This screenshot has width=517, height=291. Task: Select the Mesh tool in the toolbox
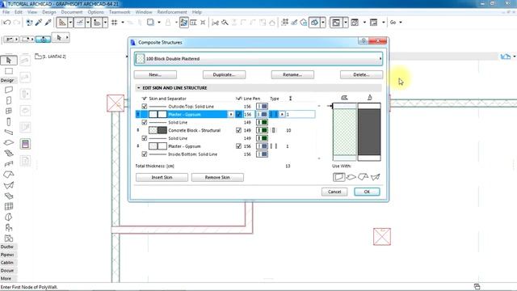click(x=9, y=196)
